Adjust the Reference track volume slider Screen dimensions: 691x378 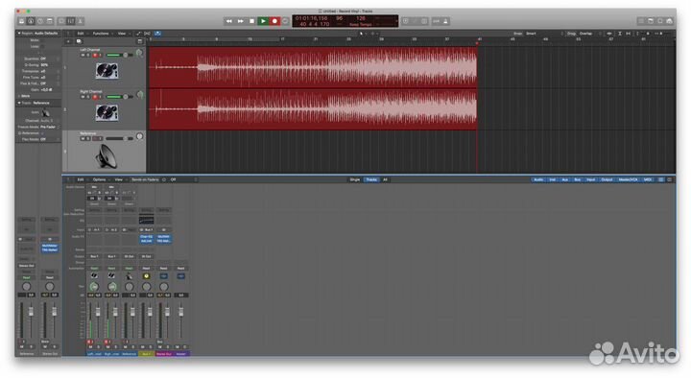[119, 138]
